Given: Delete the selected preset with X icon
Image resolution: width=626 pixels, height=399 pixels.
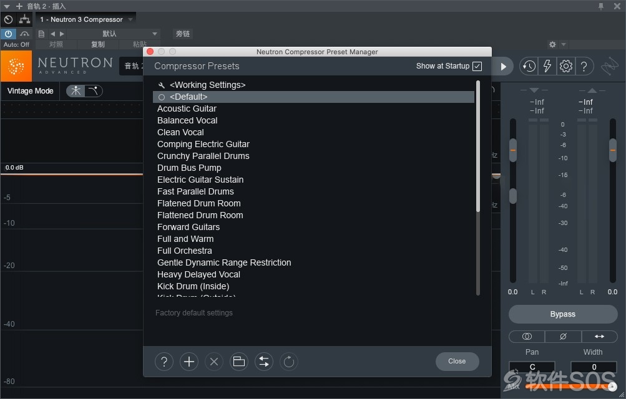Looking at the screenshot, I should pos(214,362).
